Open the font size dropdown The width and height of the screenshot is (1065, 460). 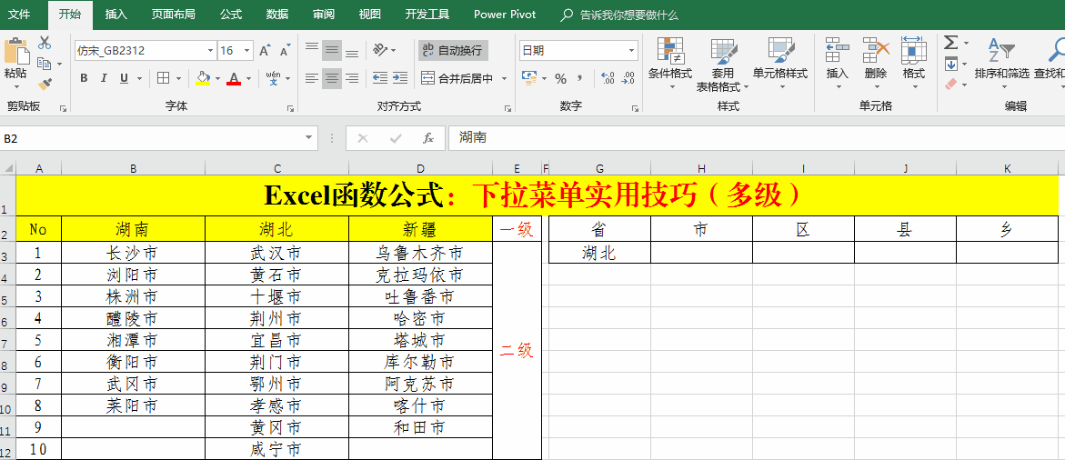[x=246, y=51]
